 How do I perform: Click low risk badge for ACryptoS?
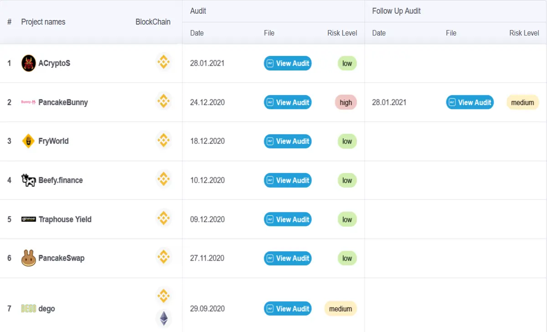tap(347, 63)
